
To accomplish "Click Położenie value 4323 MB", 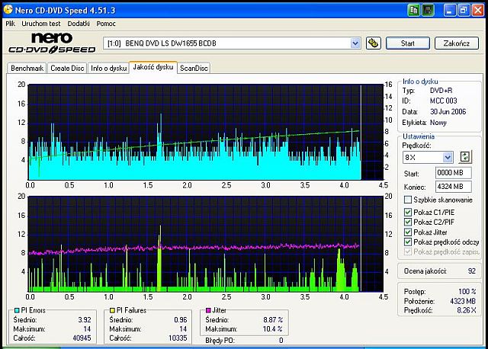I will pyautogui.click(x=463, y=301).
